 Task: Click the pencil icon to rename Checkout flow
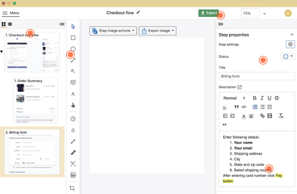(x=138, y=13)
